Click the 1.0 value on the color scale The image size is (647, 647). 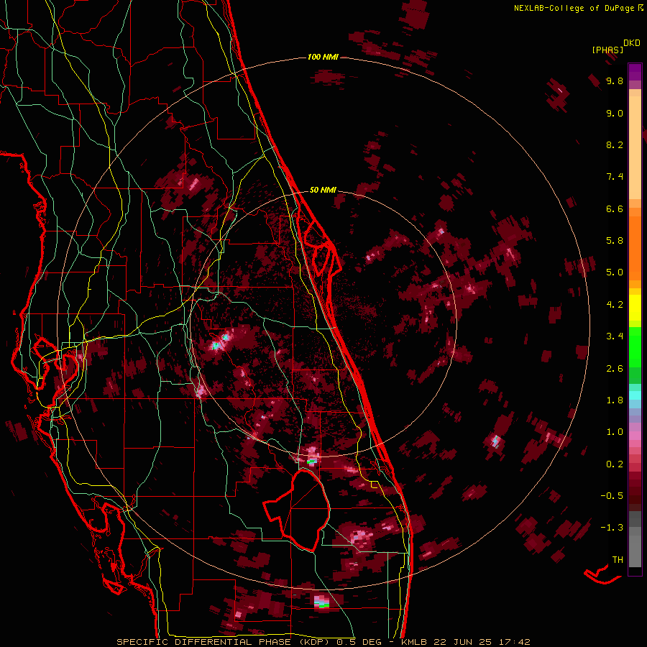pos(615,432)
